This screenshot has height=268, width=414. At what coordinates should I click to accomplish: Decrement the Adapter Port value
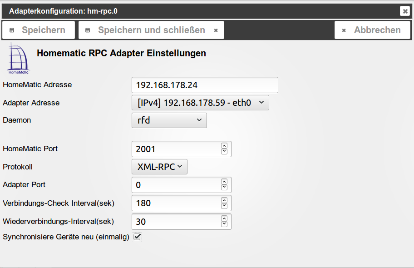(x=224, y=188)
